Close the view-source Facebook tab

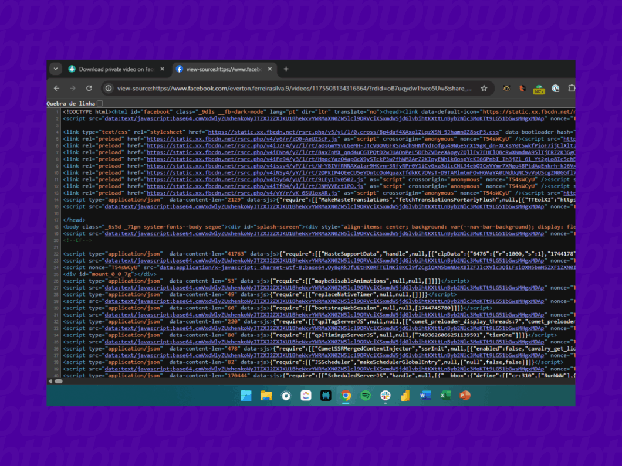click(270, 69)
